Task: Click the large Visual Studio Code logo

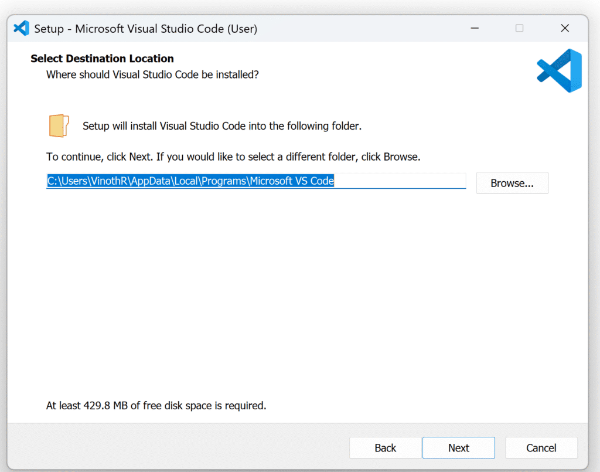Action: click(560, 70)
